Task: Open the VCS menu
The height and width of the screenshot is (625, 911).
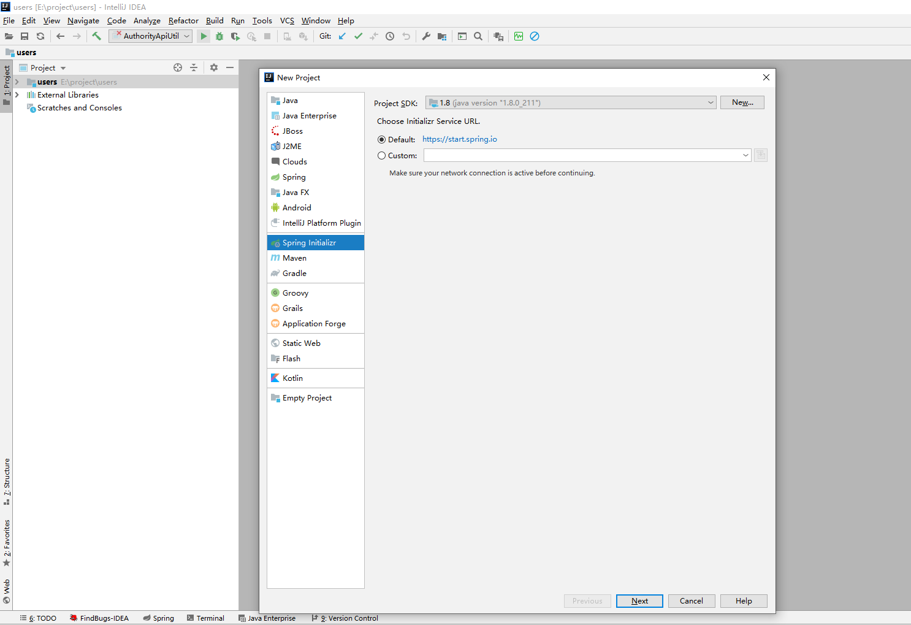Action: pyautogui.click(x=287, y=20)
